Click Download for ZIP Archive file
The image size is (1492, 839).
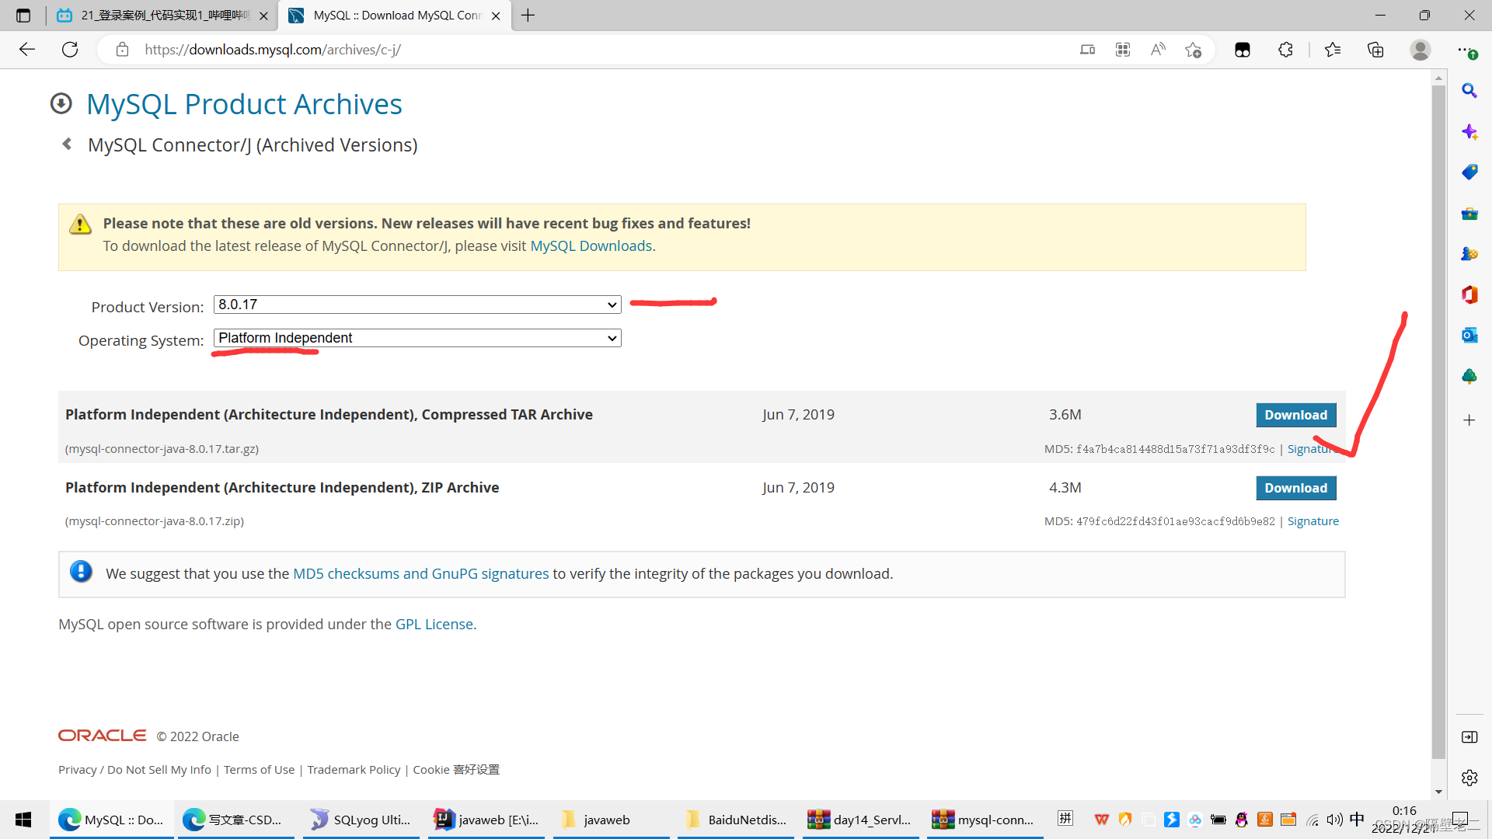tap(1296, 488)
